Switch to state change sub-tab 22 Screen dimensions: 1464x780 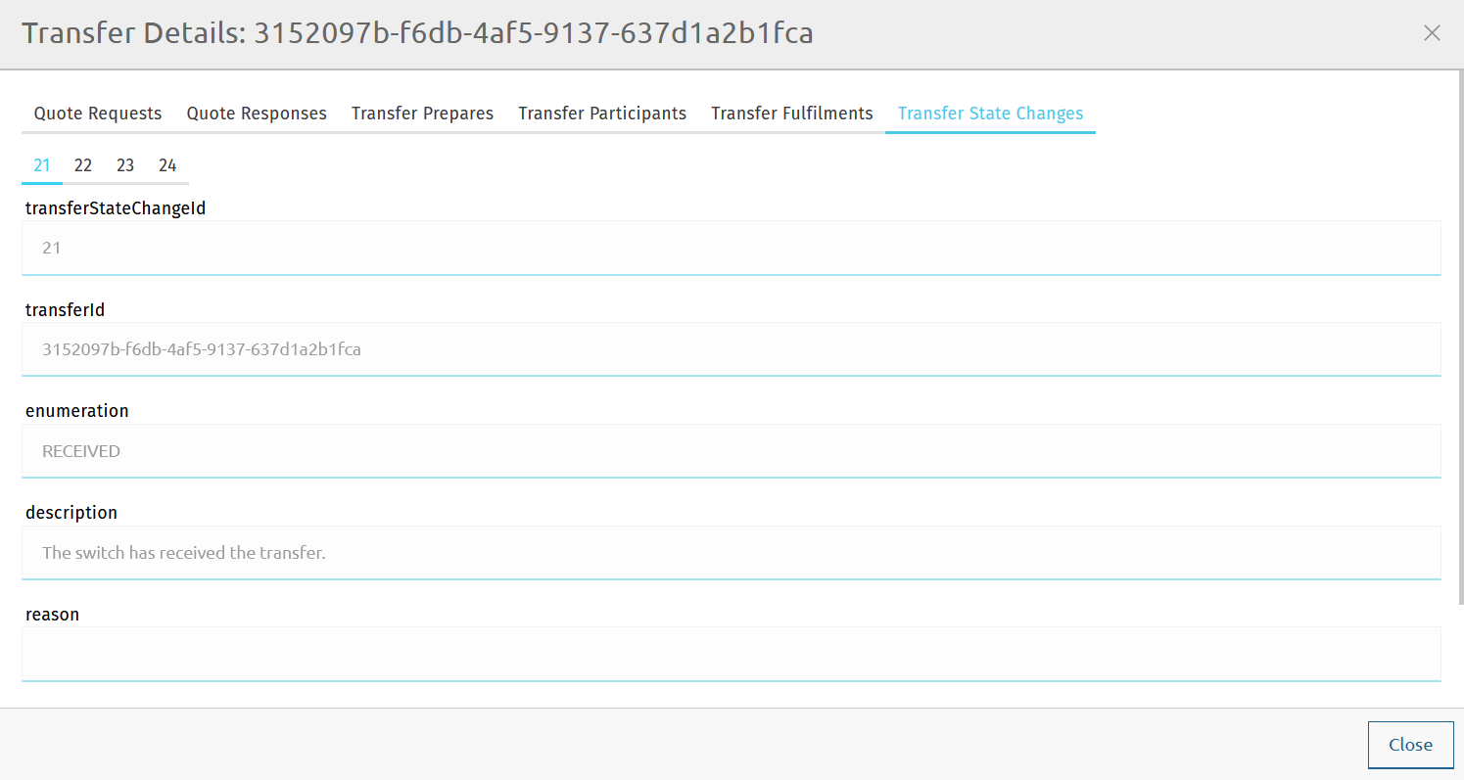point(83,165)
